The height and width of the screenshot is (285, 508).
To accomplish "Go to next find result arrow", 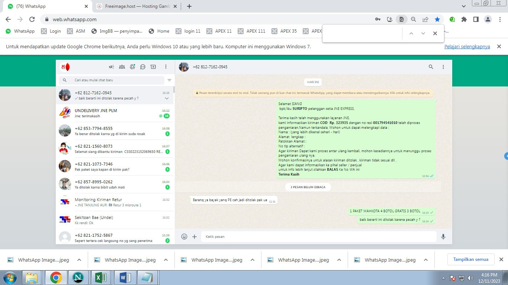I will [x=423, y=33].
